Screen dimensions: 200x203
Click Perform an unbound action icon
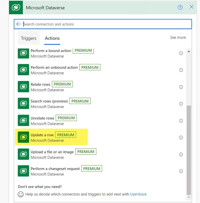[x=23, y=70]
